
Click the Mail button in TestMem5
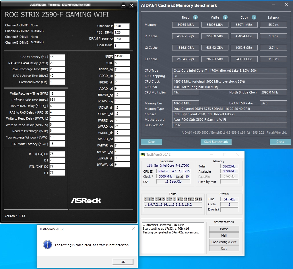[224, 235]
